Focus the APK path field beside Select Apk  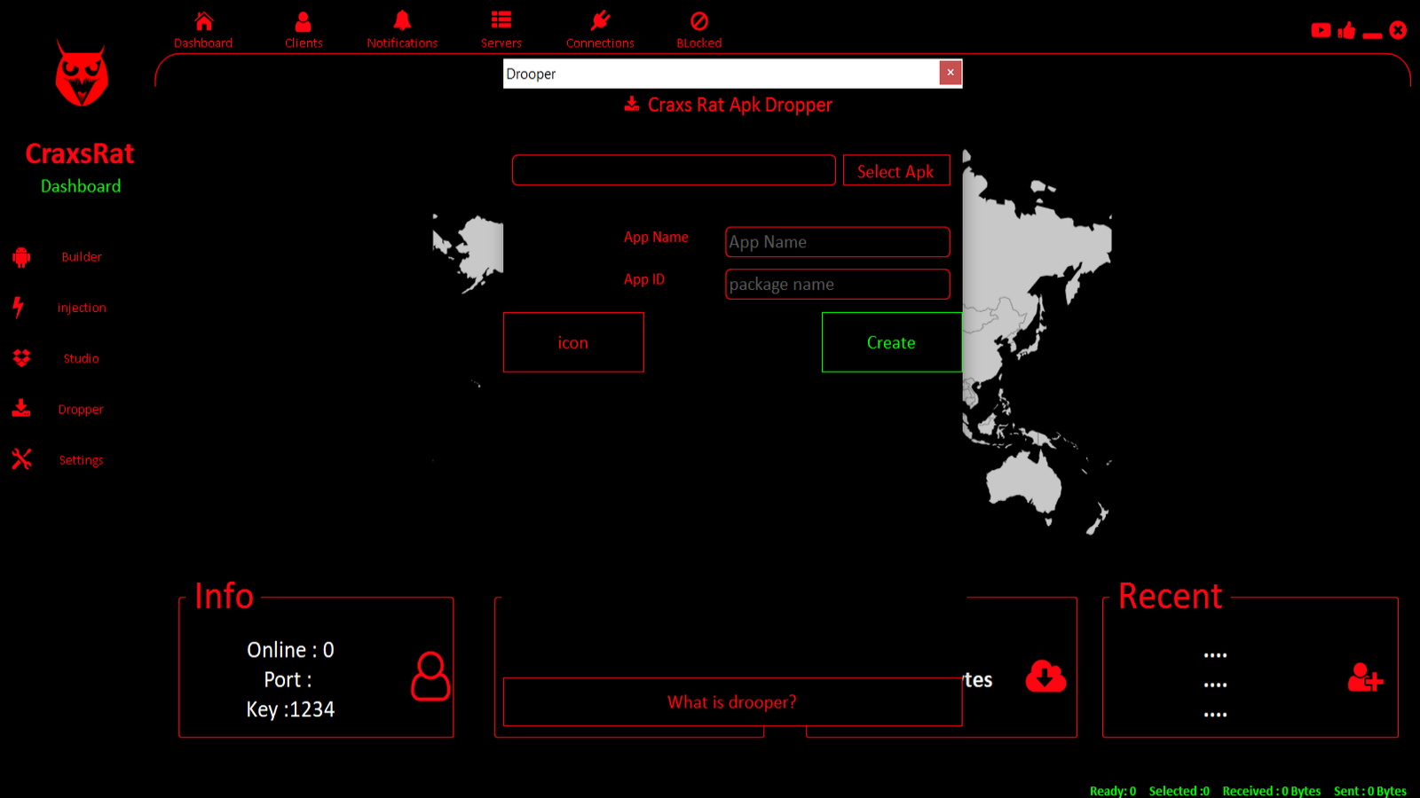(x=674, y=170)
